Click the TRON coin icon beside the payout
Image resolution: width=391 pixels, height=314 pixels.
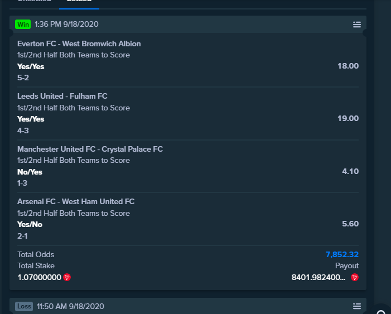click(355, 277)
